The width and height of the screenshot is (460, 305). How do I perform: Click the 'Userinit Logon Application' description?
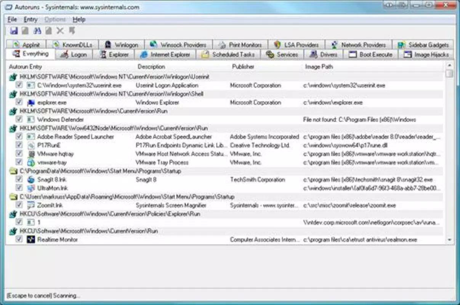167,85
